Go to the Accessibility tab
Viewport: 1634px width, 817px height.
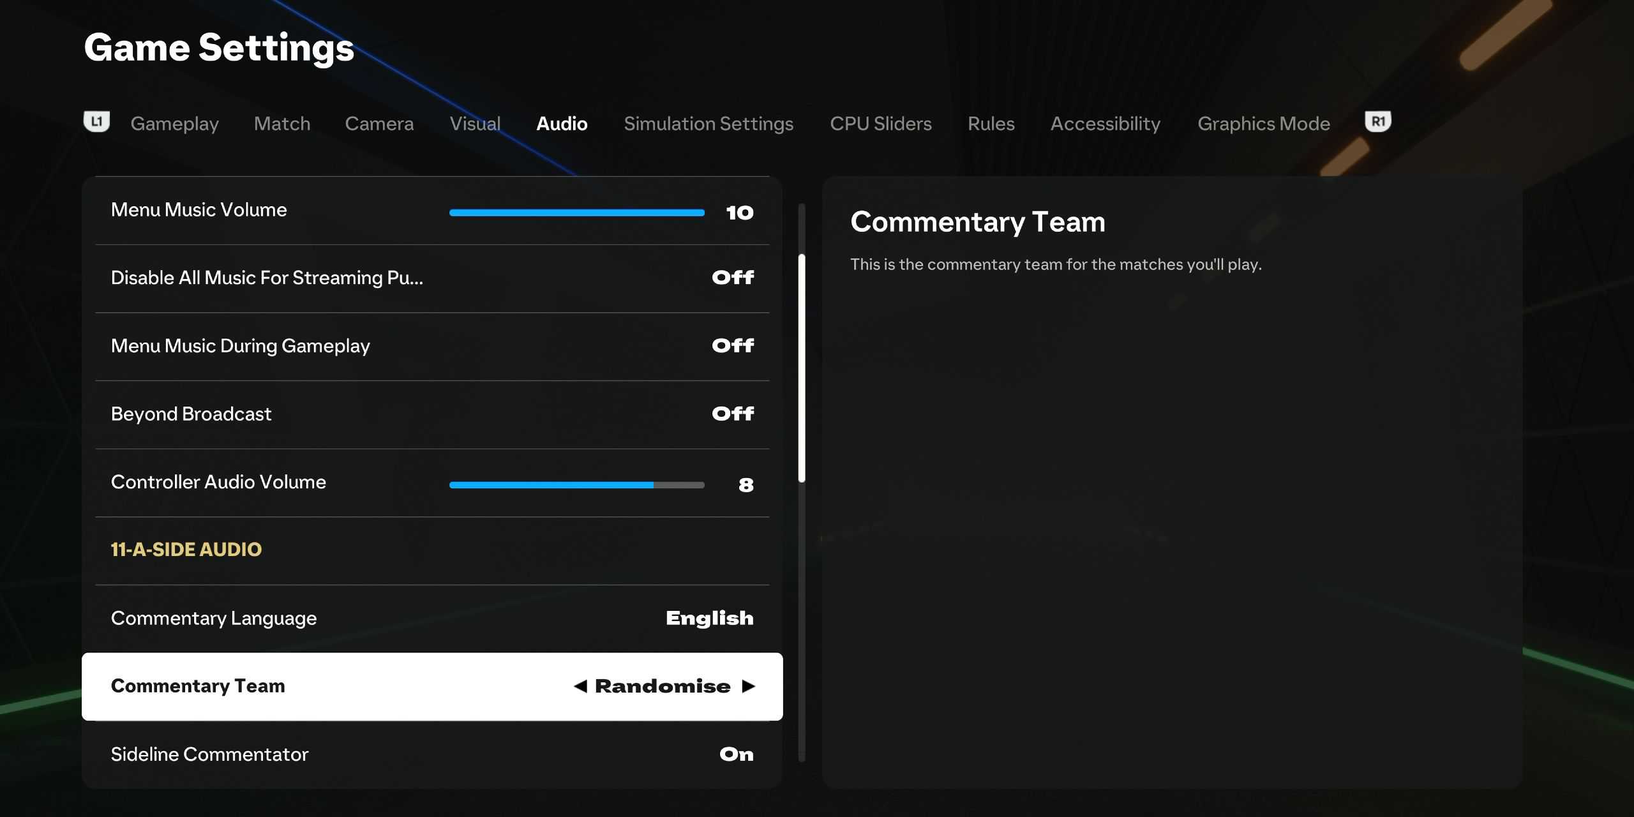tap(1106, 123)
